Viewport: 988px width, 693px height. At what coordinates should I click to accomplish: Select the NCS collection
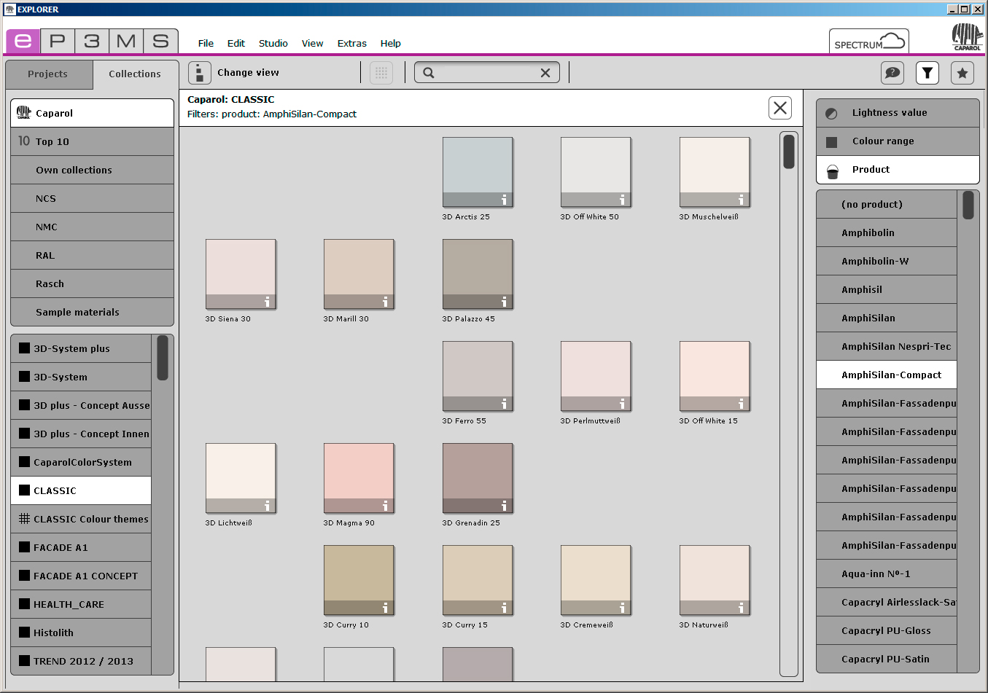click(93, 198)
